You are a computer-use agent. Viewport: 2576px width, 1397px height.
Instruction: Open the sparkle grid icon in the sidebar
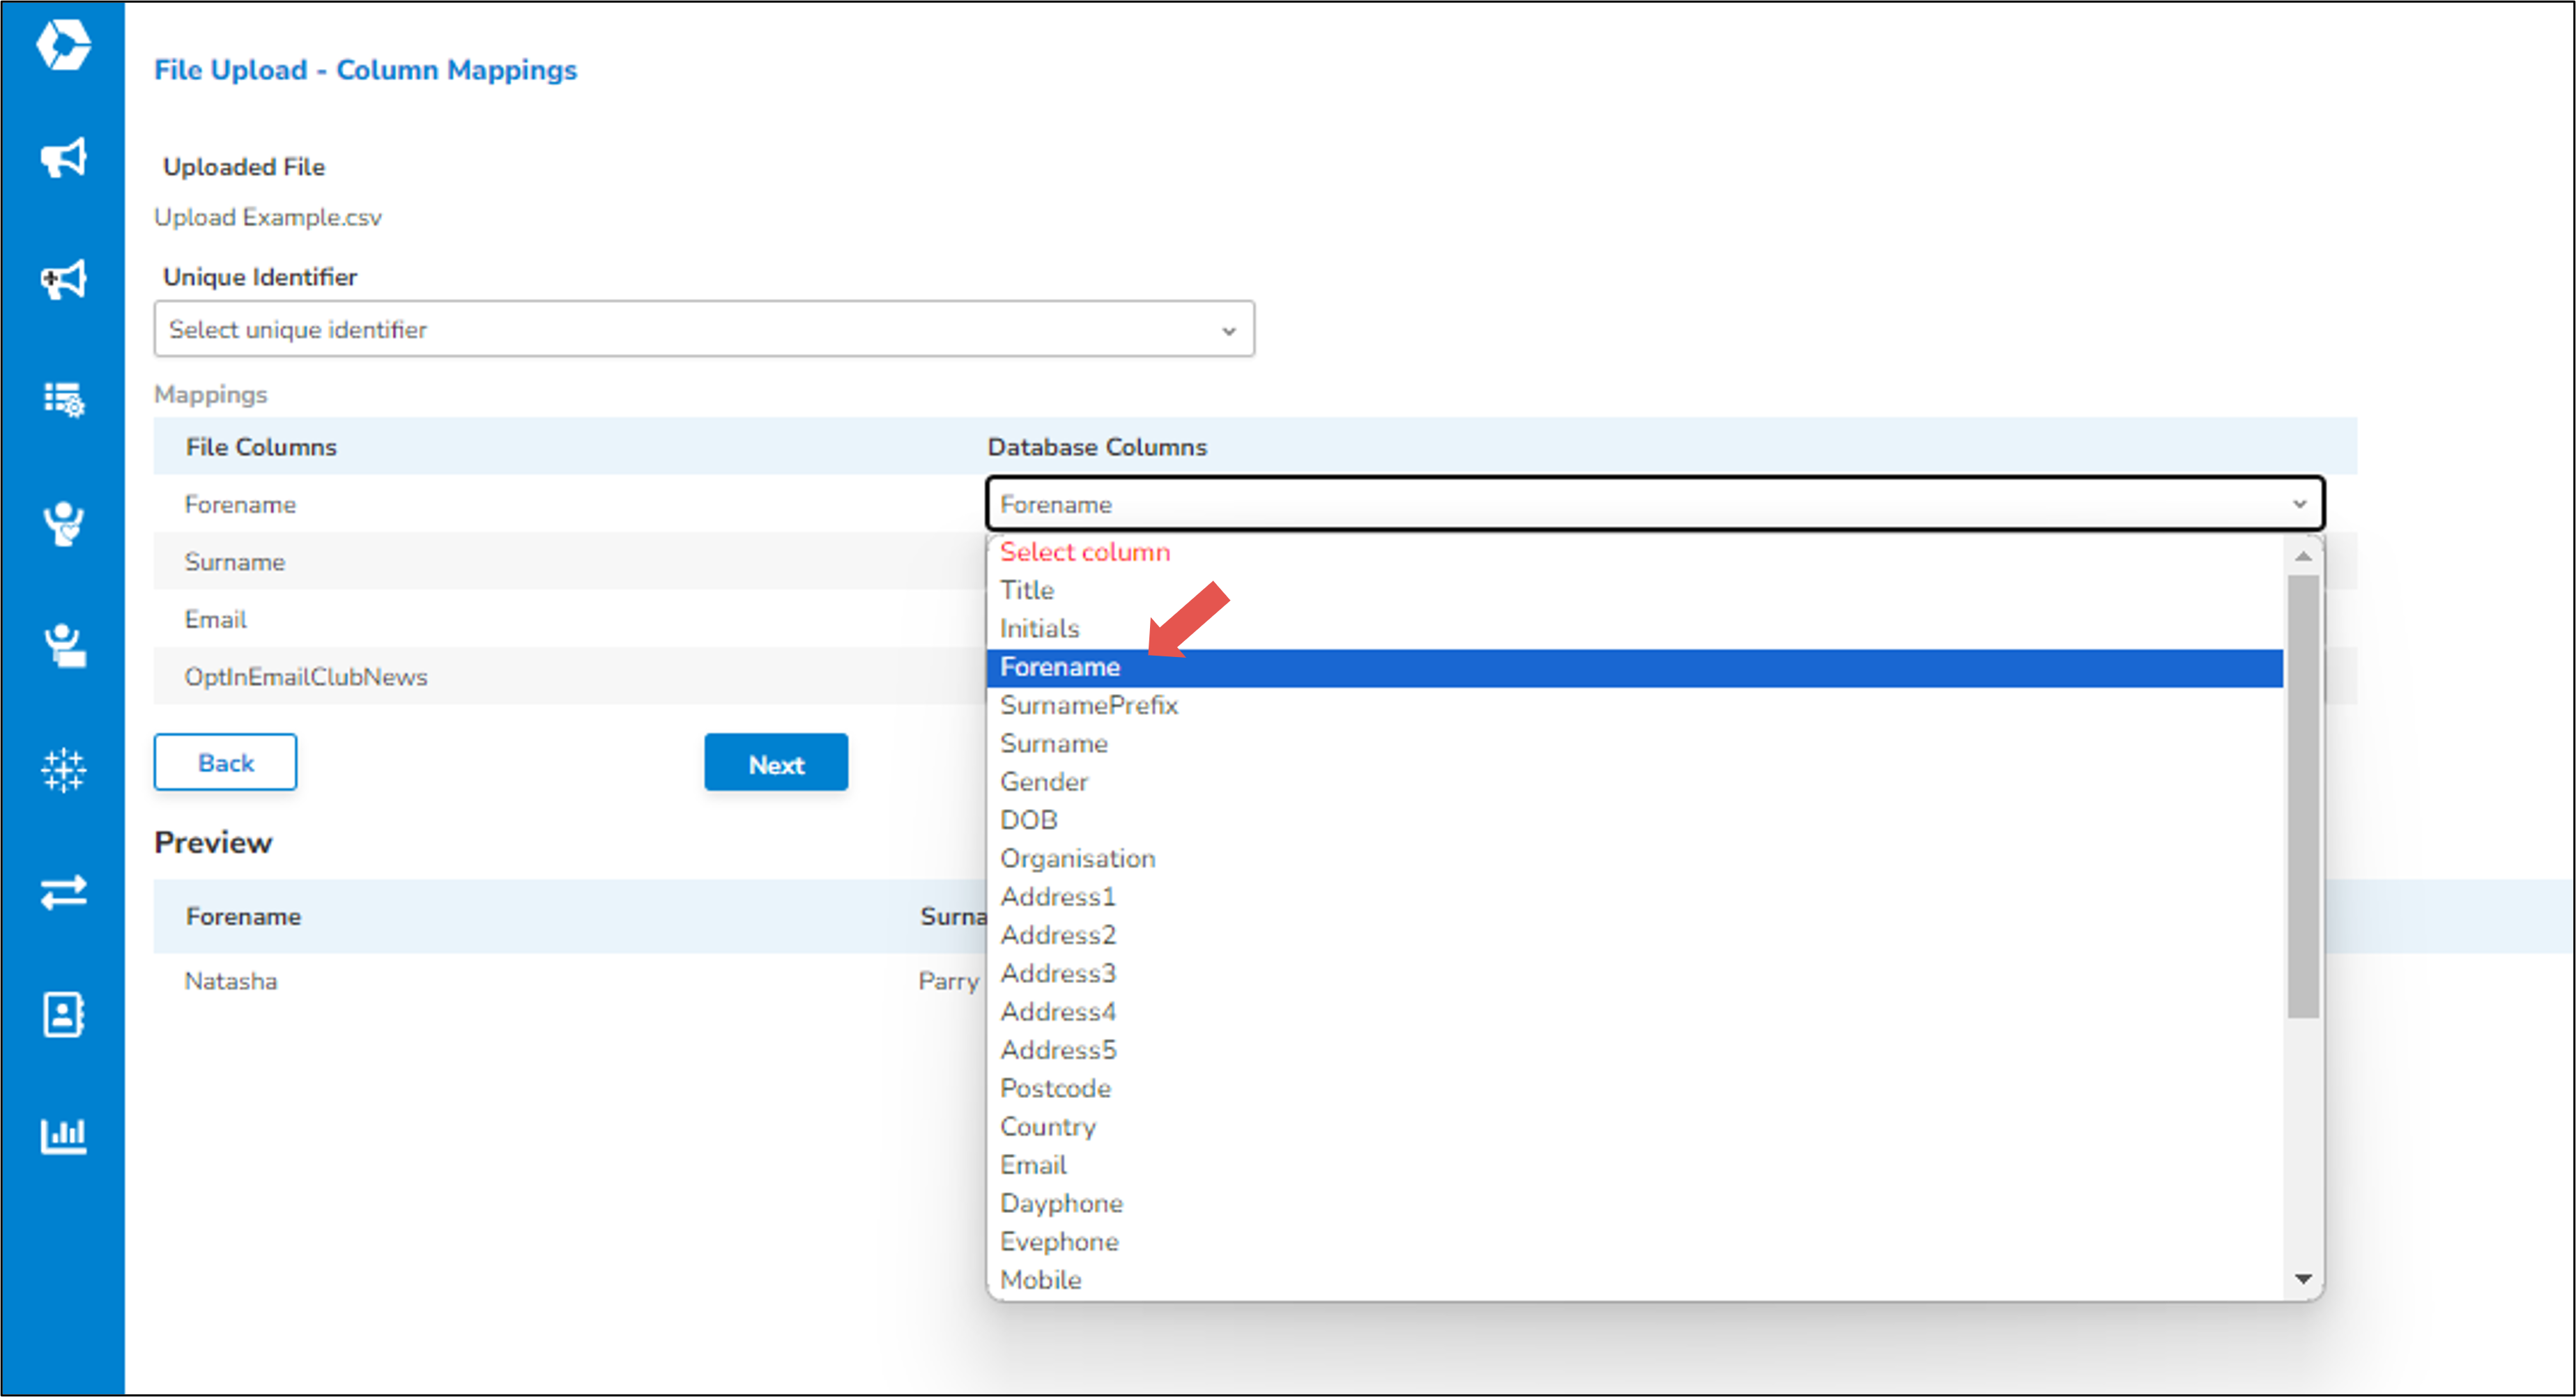pos(63,770)
